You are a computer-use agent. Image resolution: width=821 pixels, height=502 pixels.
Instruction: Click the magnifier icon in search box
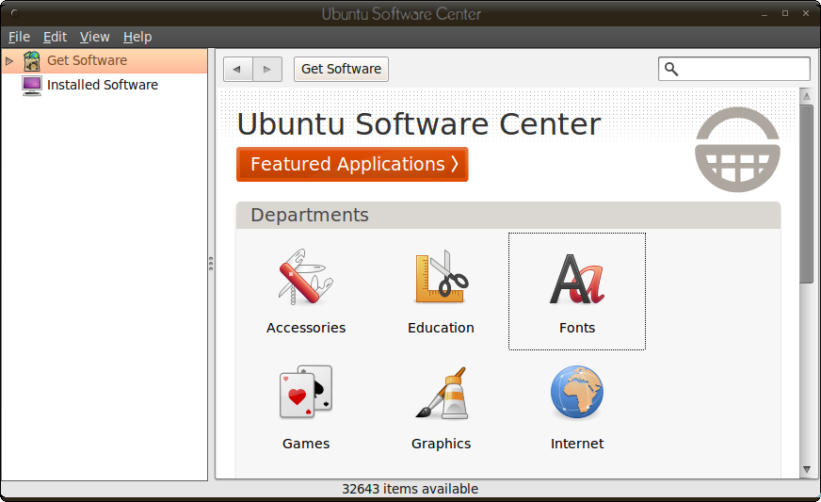pos(671,69)
